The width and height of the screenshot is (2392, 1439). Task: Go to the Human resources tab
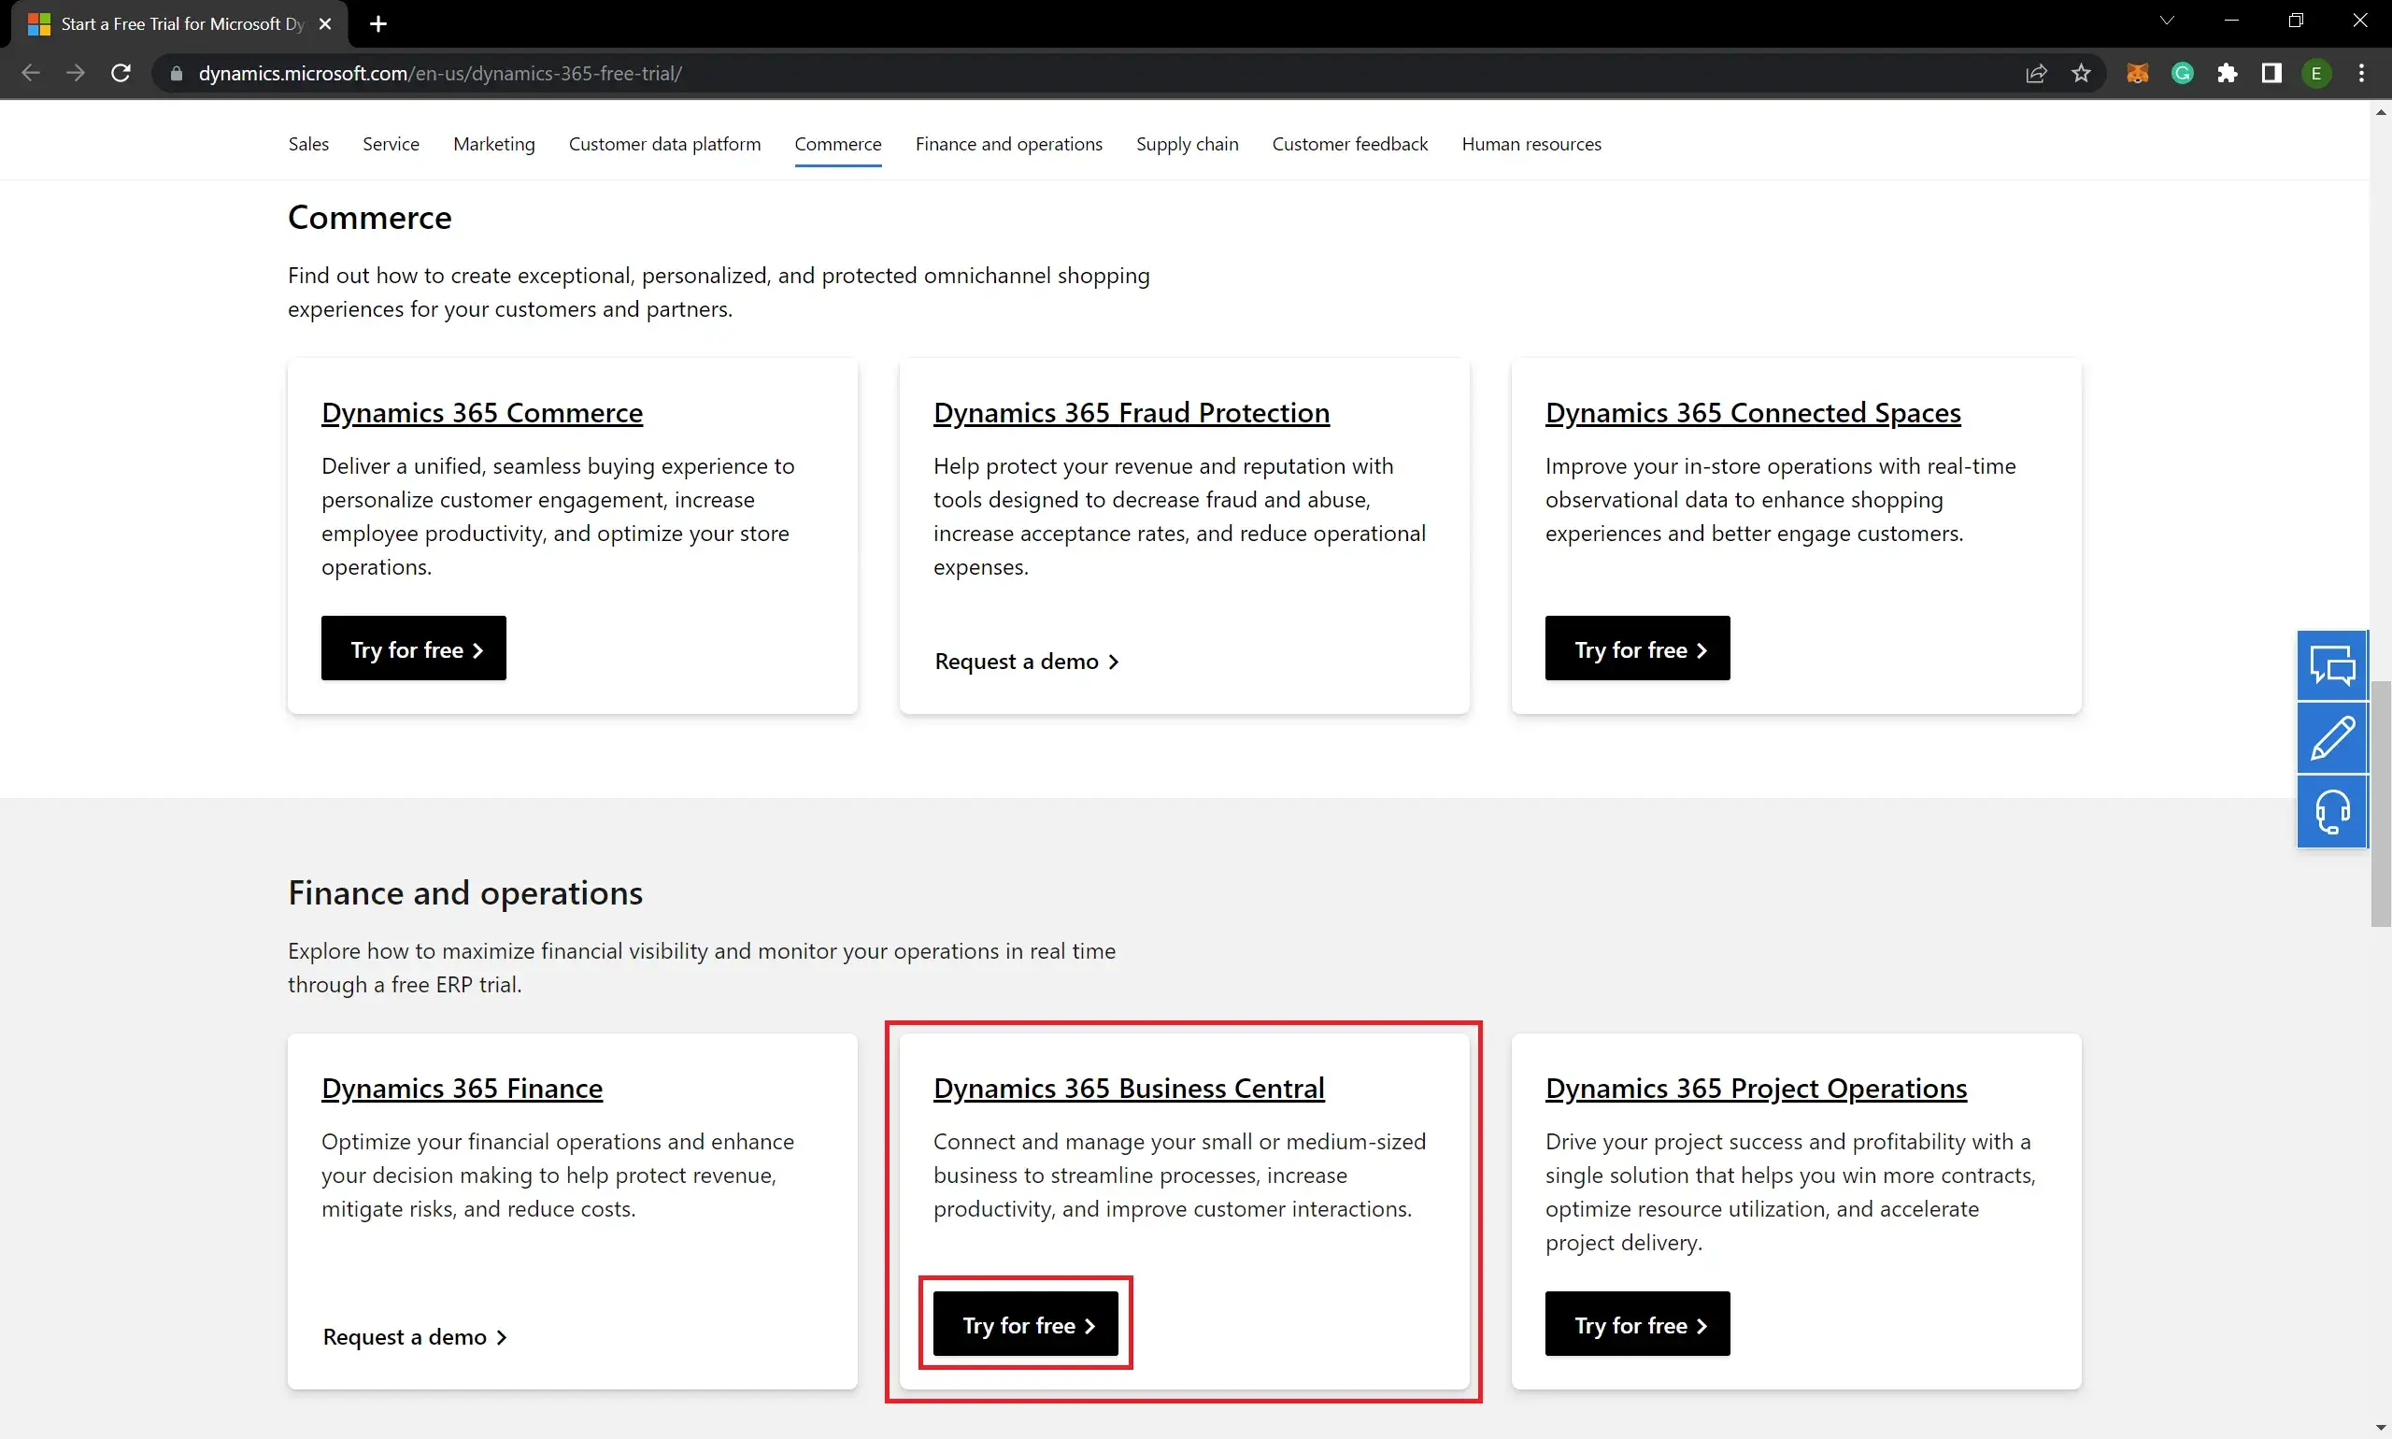coord(1531,144)
